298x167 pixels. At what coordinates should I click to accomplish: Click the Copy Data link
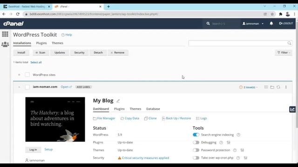pos(130,118)
